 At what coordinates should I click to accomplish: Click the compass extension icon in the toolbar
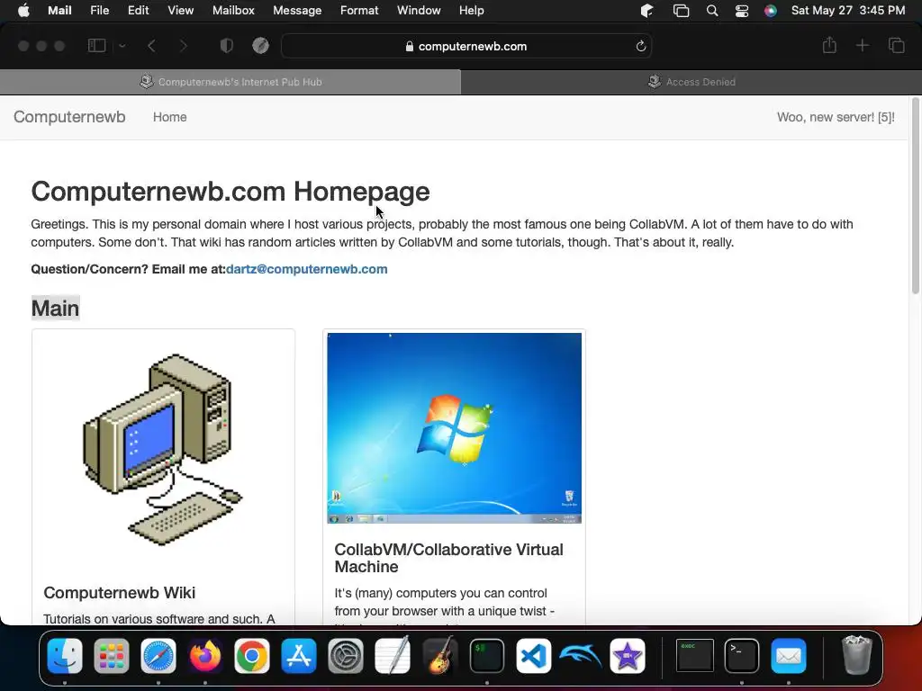click(260, 46)
